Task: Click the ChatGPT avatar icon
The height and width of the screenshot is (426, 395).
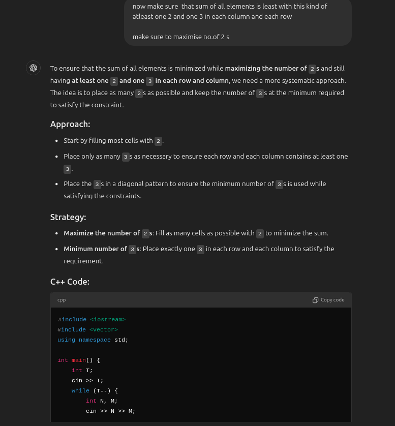Action: coord(33,68)
